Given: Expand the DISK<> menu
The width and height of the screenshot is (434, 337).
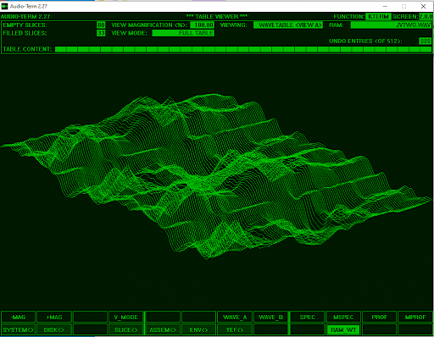Looking at the screenshot, I should tap(54, 329).
